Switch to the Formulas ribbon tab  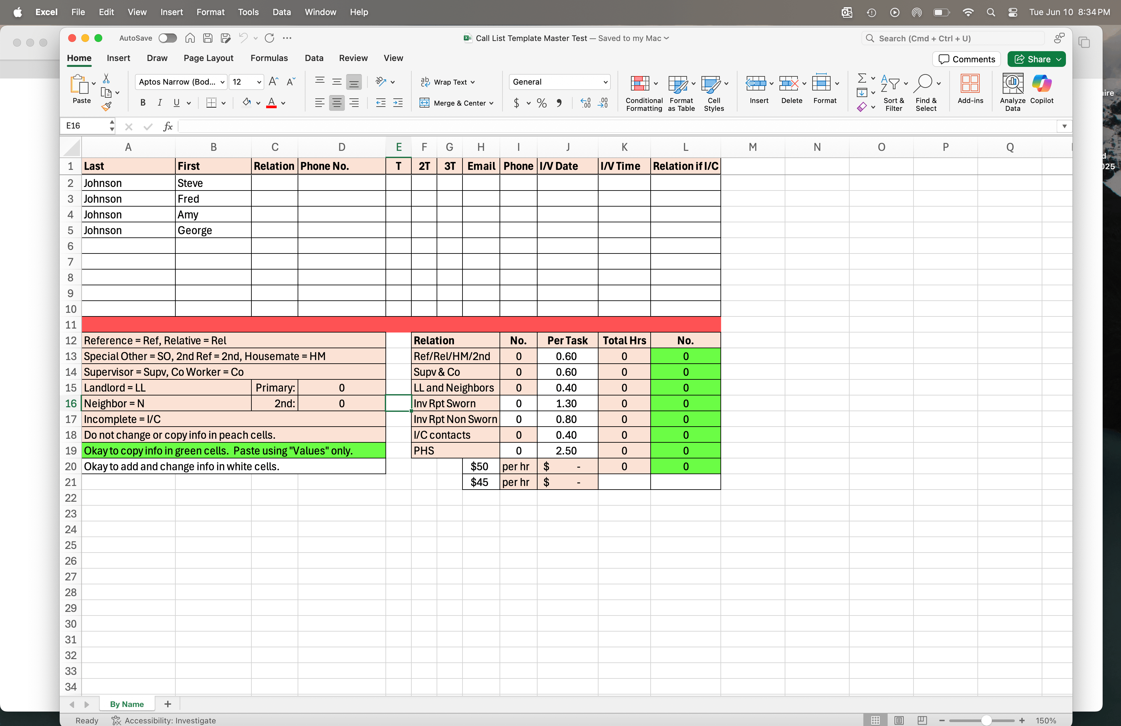click(x=269, y=58)
